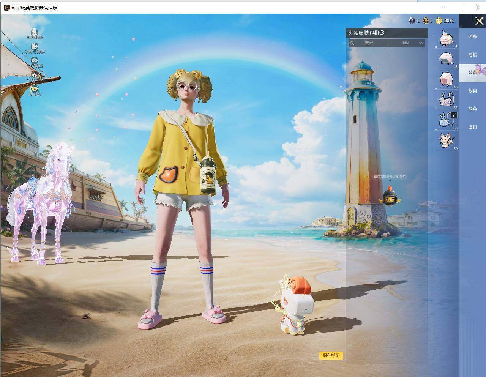
Task: Select the unicorn helmet thumbnail numbered 51
Action: point(447,38)
